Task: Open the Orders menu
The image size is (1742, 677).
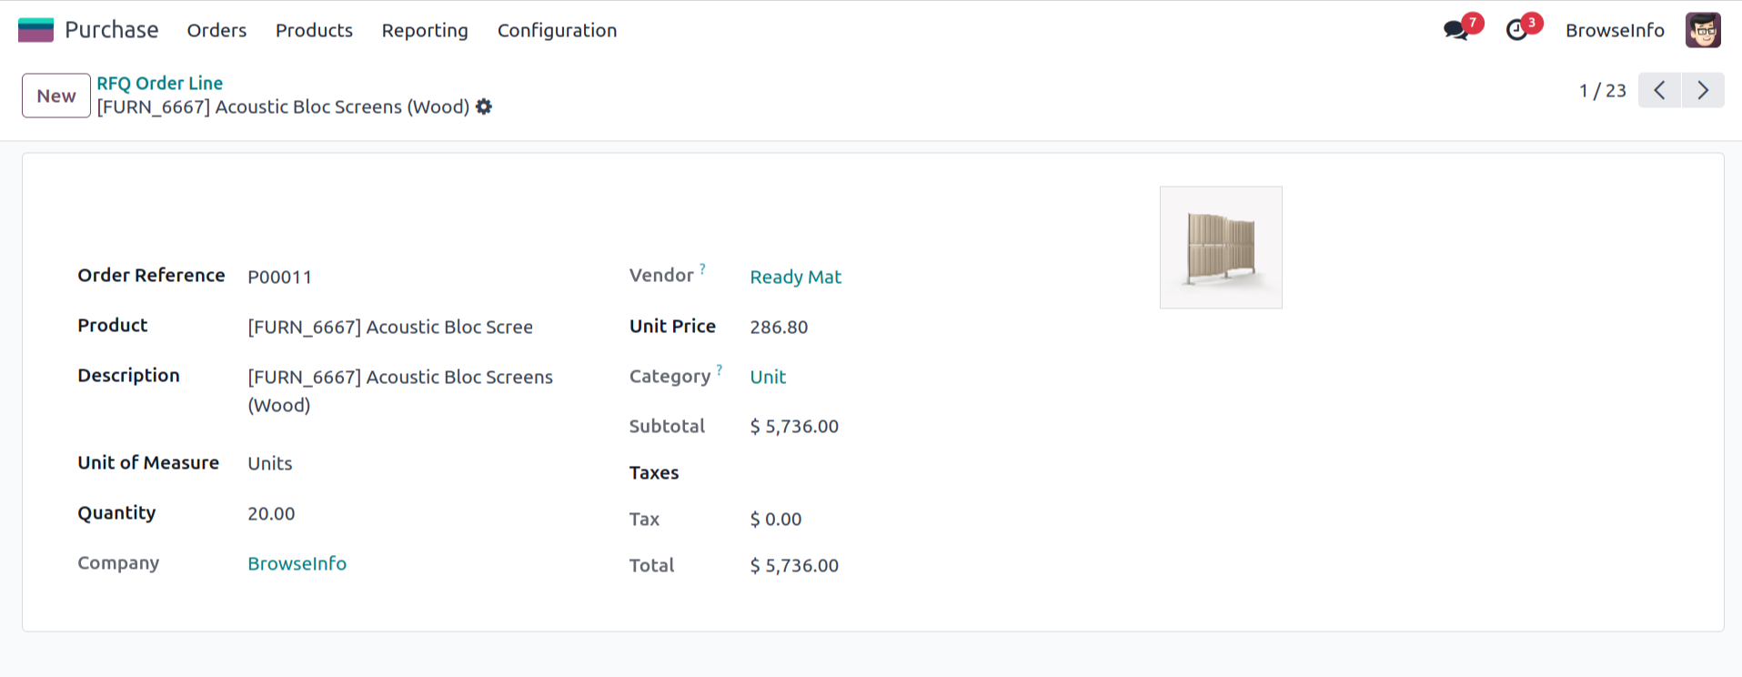Action: tap(216, 30)
